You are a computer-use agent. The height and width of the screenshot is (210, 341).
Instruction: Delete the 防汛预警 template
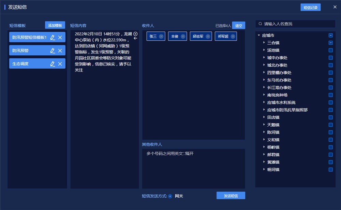(x=60, y=51)
